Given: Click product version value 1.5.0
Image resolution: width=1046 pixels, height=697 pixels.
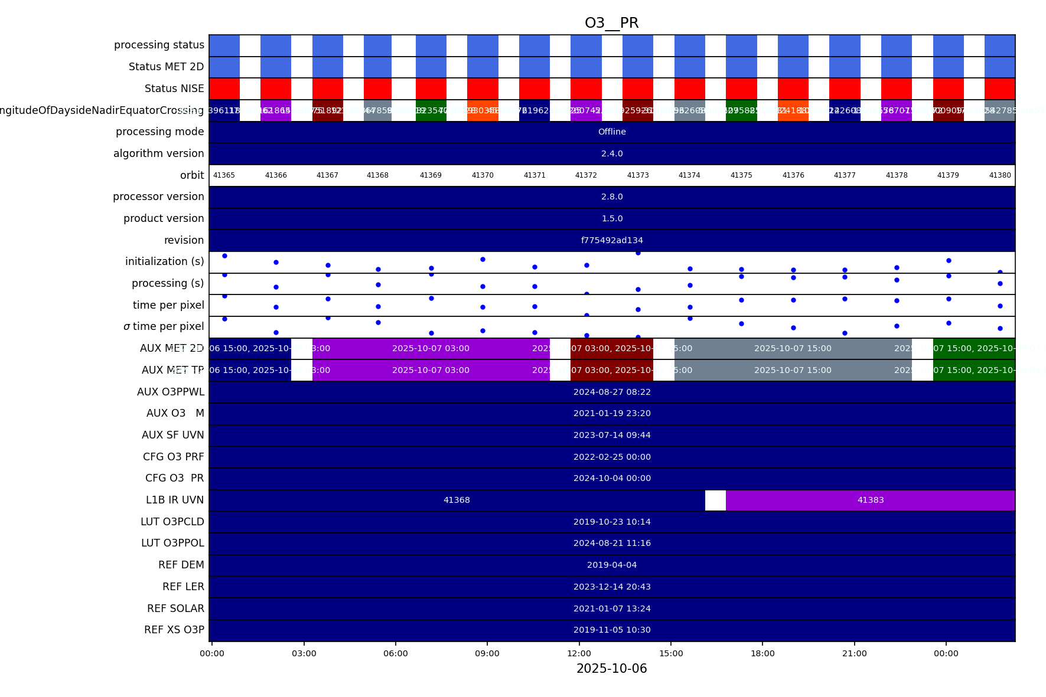Looking at the screenshot, I should tap(612, 219).
